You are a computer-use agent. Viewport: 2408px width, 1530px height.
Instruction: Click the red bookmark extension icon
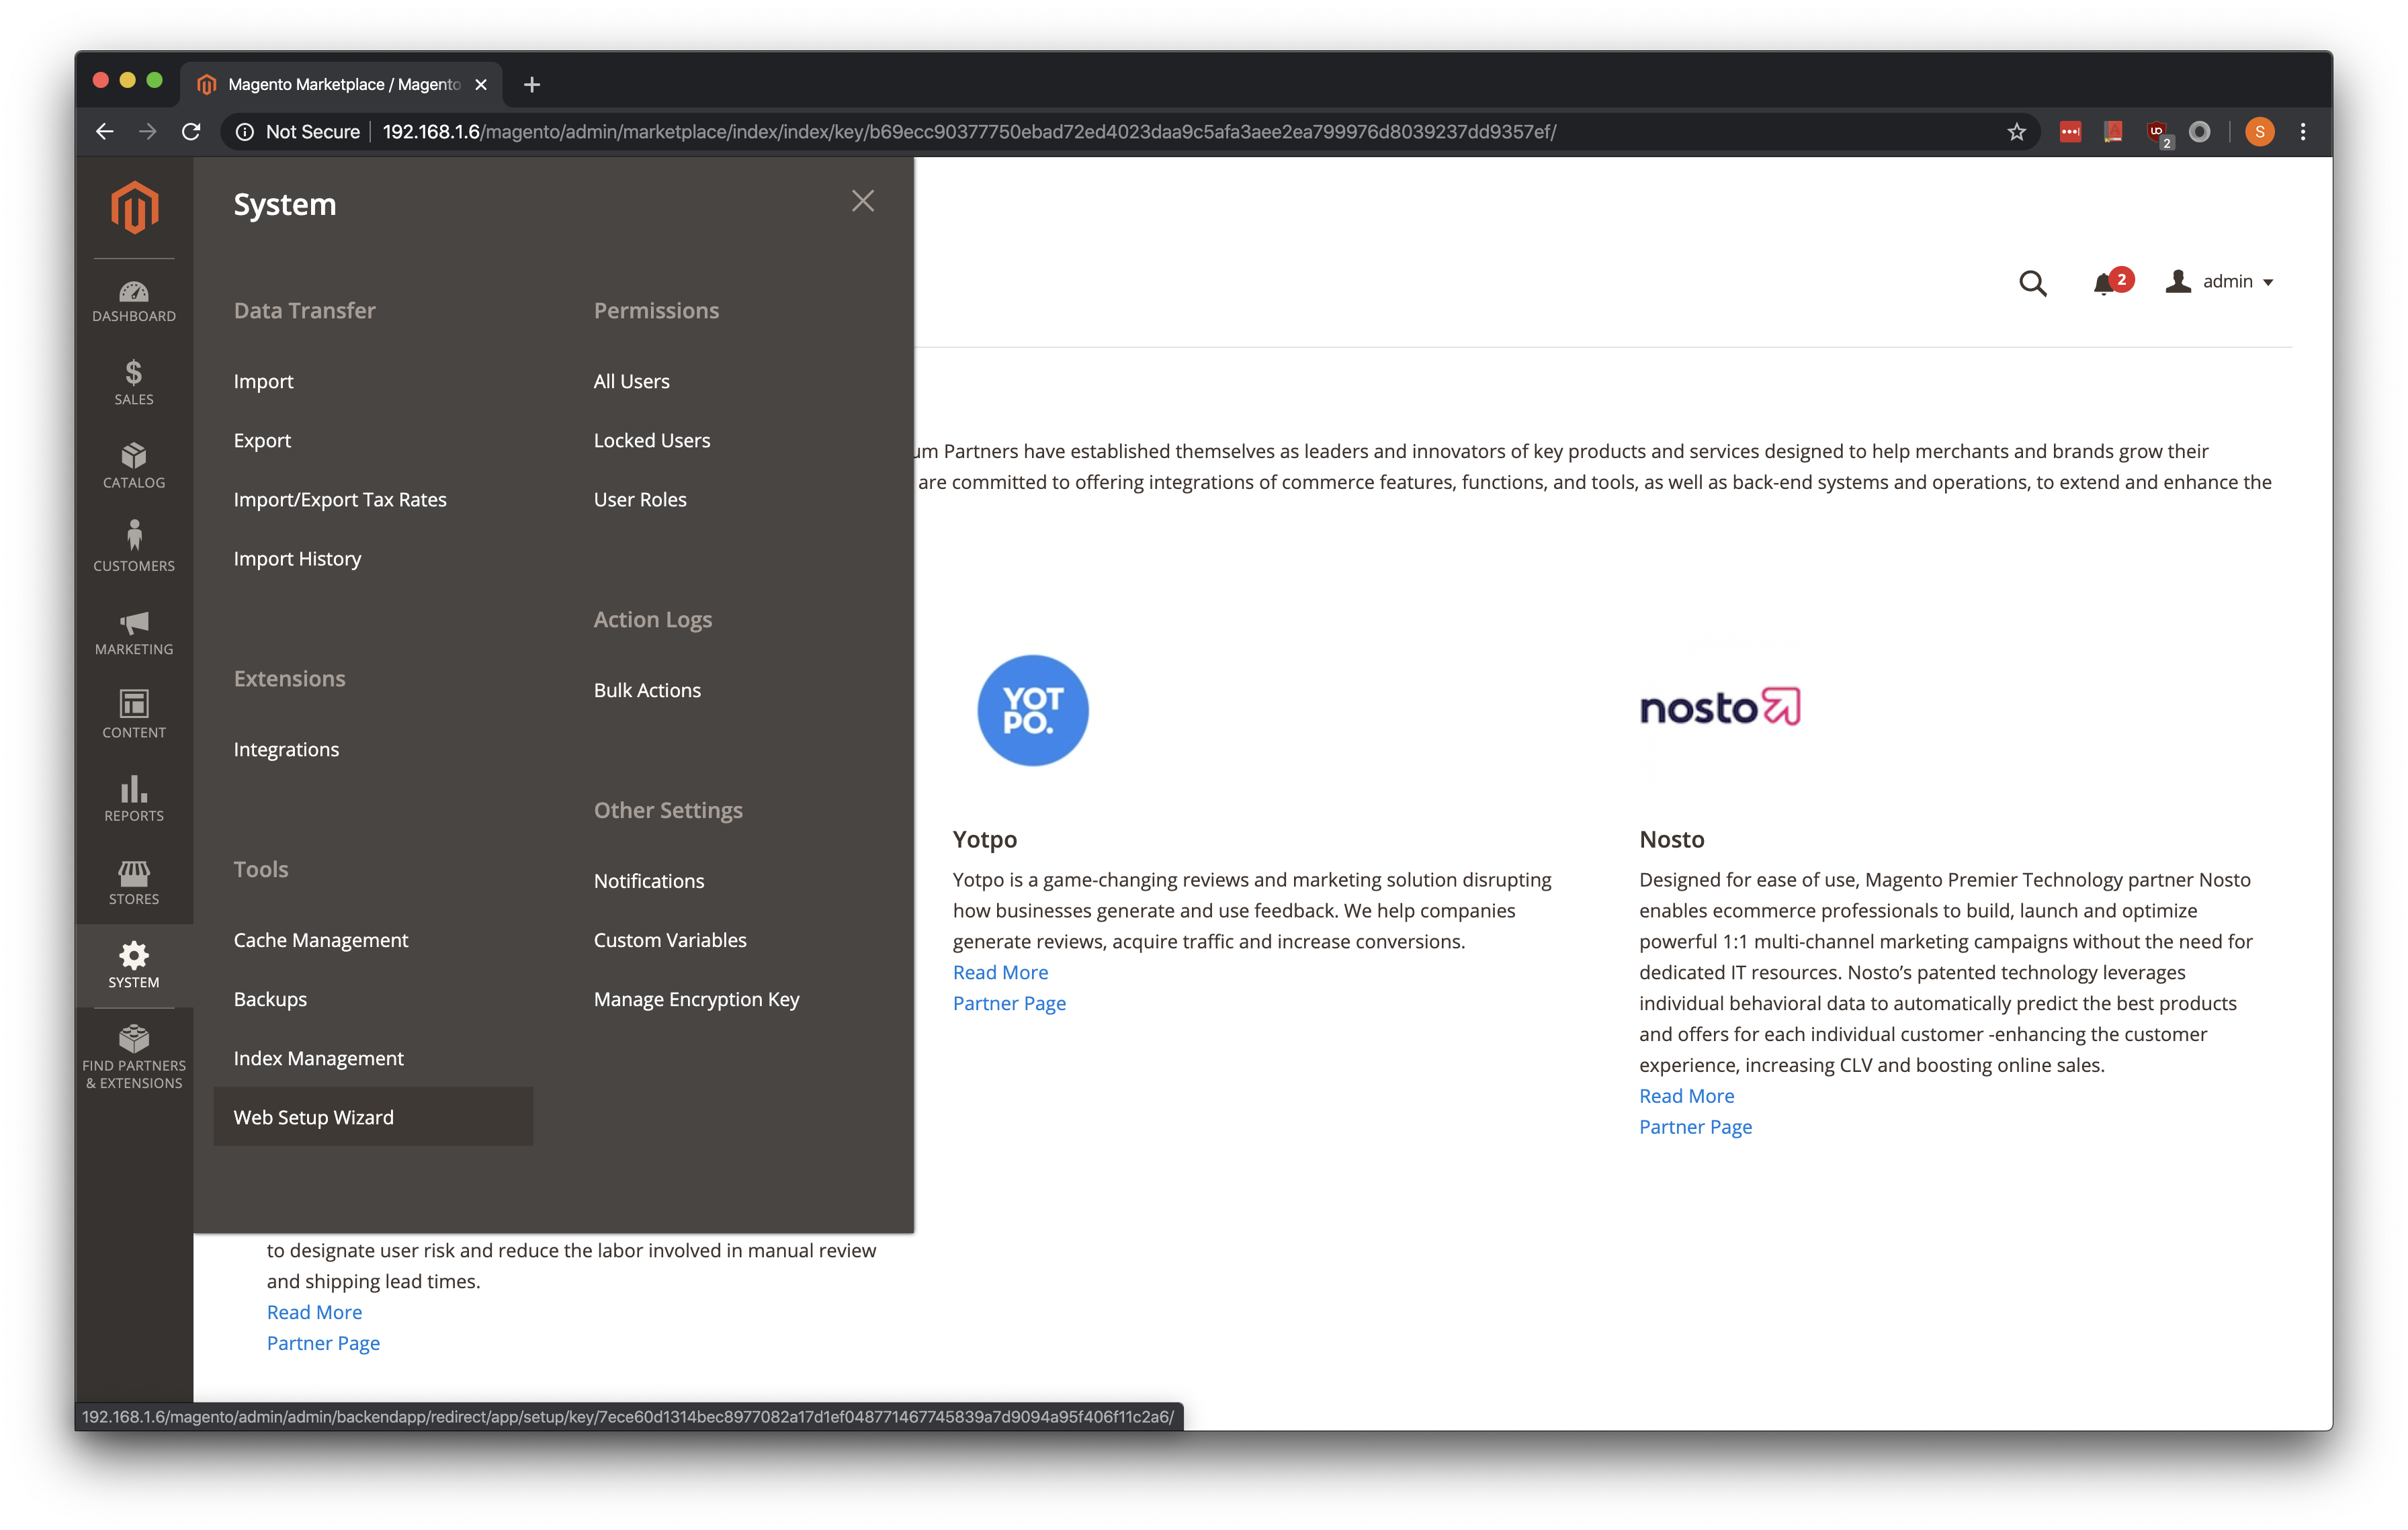(2113, 132)
